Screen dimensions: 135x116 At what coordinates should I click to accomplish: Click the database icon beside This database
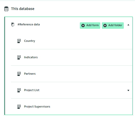coord(6,9)
